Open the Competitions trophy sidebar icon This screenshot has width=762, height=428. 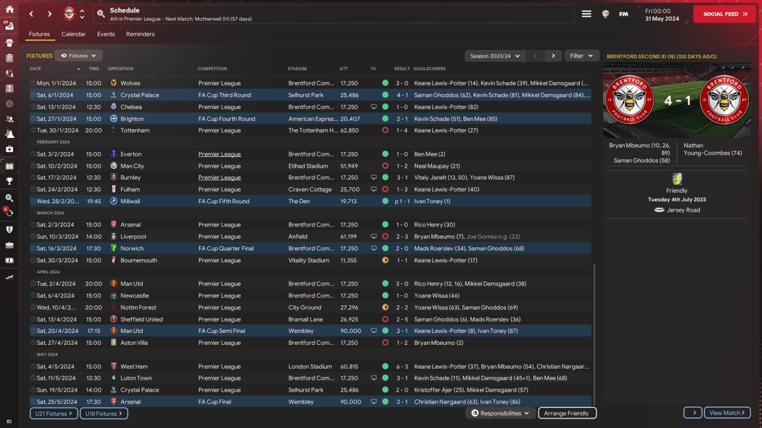[x=9, y=181]
